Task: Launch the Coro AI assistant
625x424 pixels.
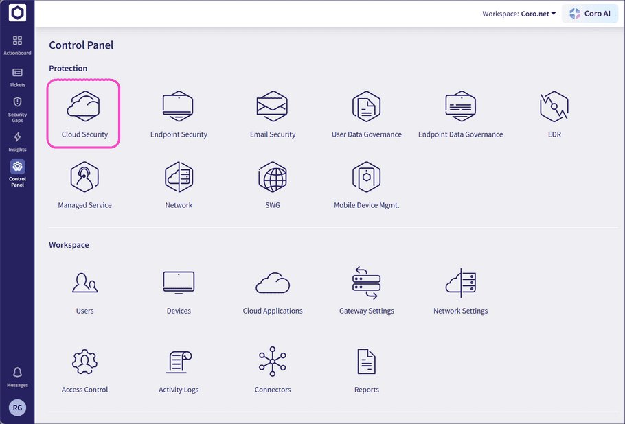Action: click(589, 13)
